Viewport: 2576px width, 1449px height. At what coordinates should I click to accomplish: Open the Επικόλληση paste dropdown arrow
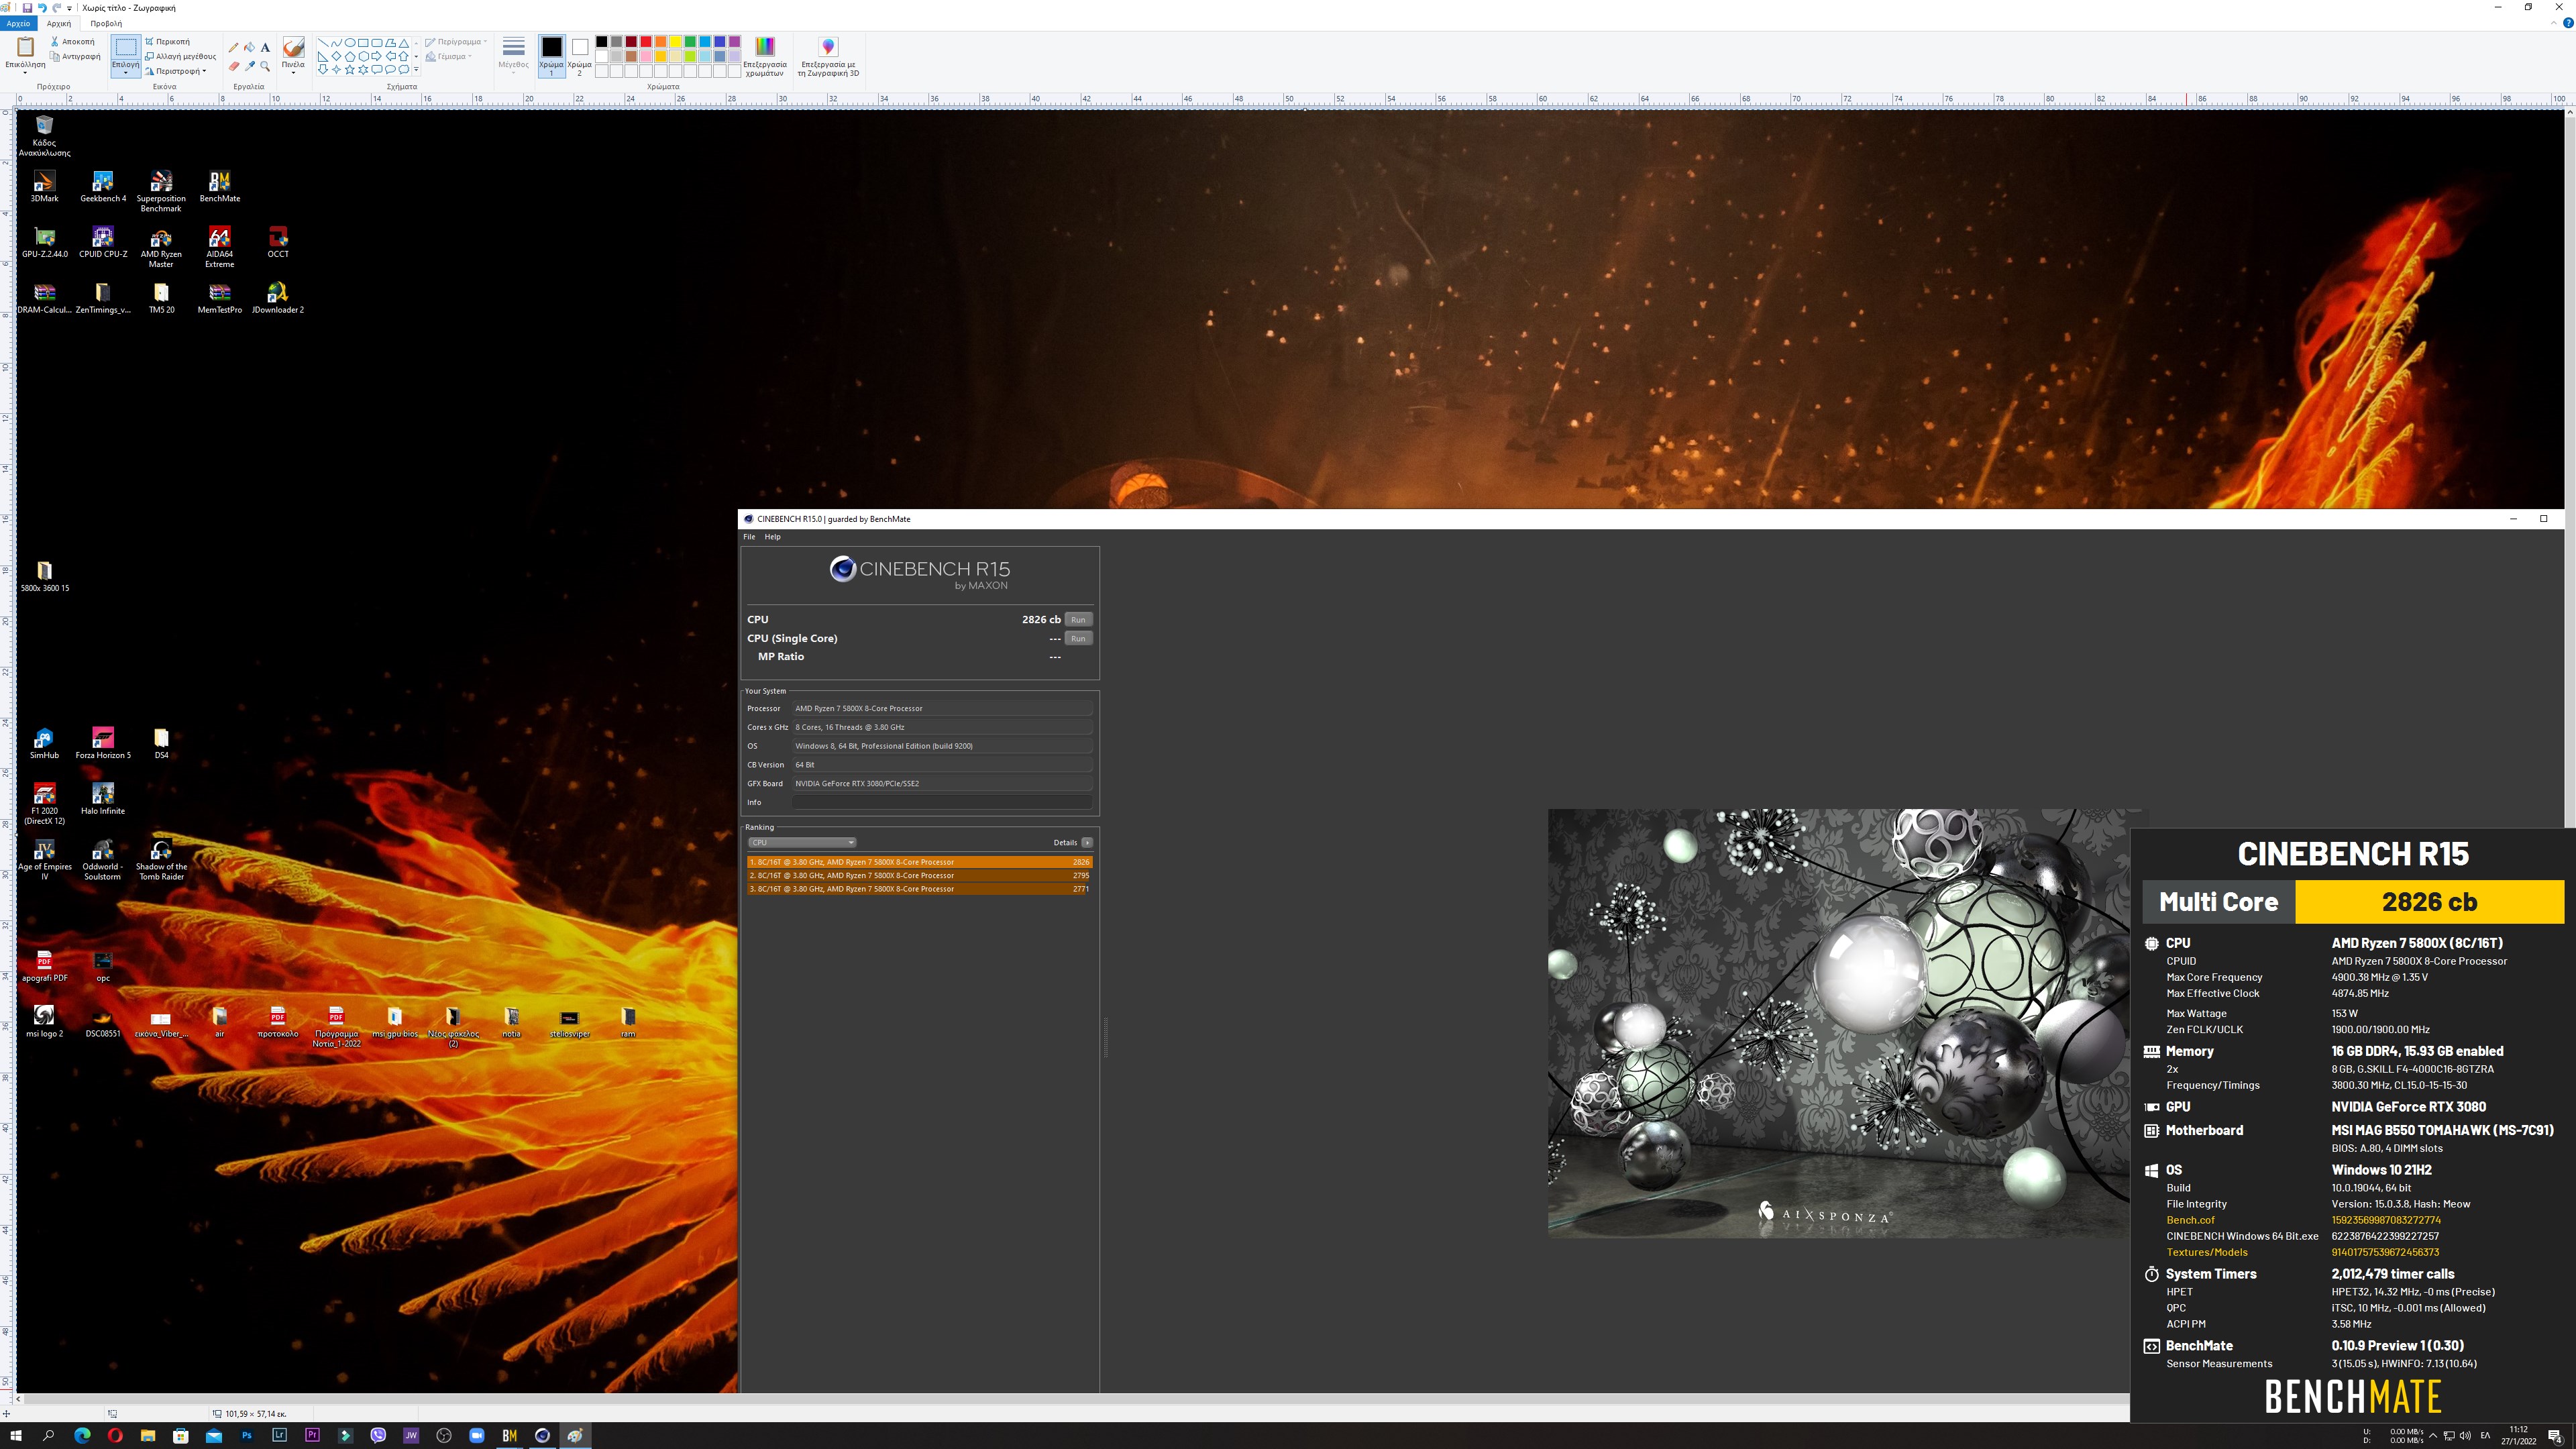[25, 72]
